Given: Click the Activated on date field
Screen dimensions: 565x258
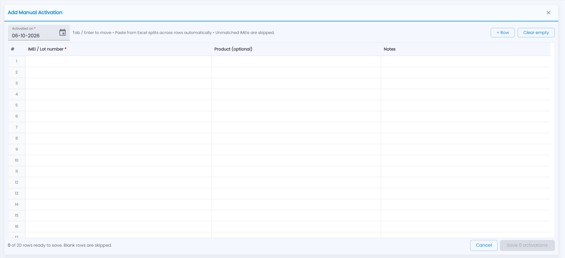Looking at the screenshot, I should coord(39,32).
